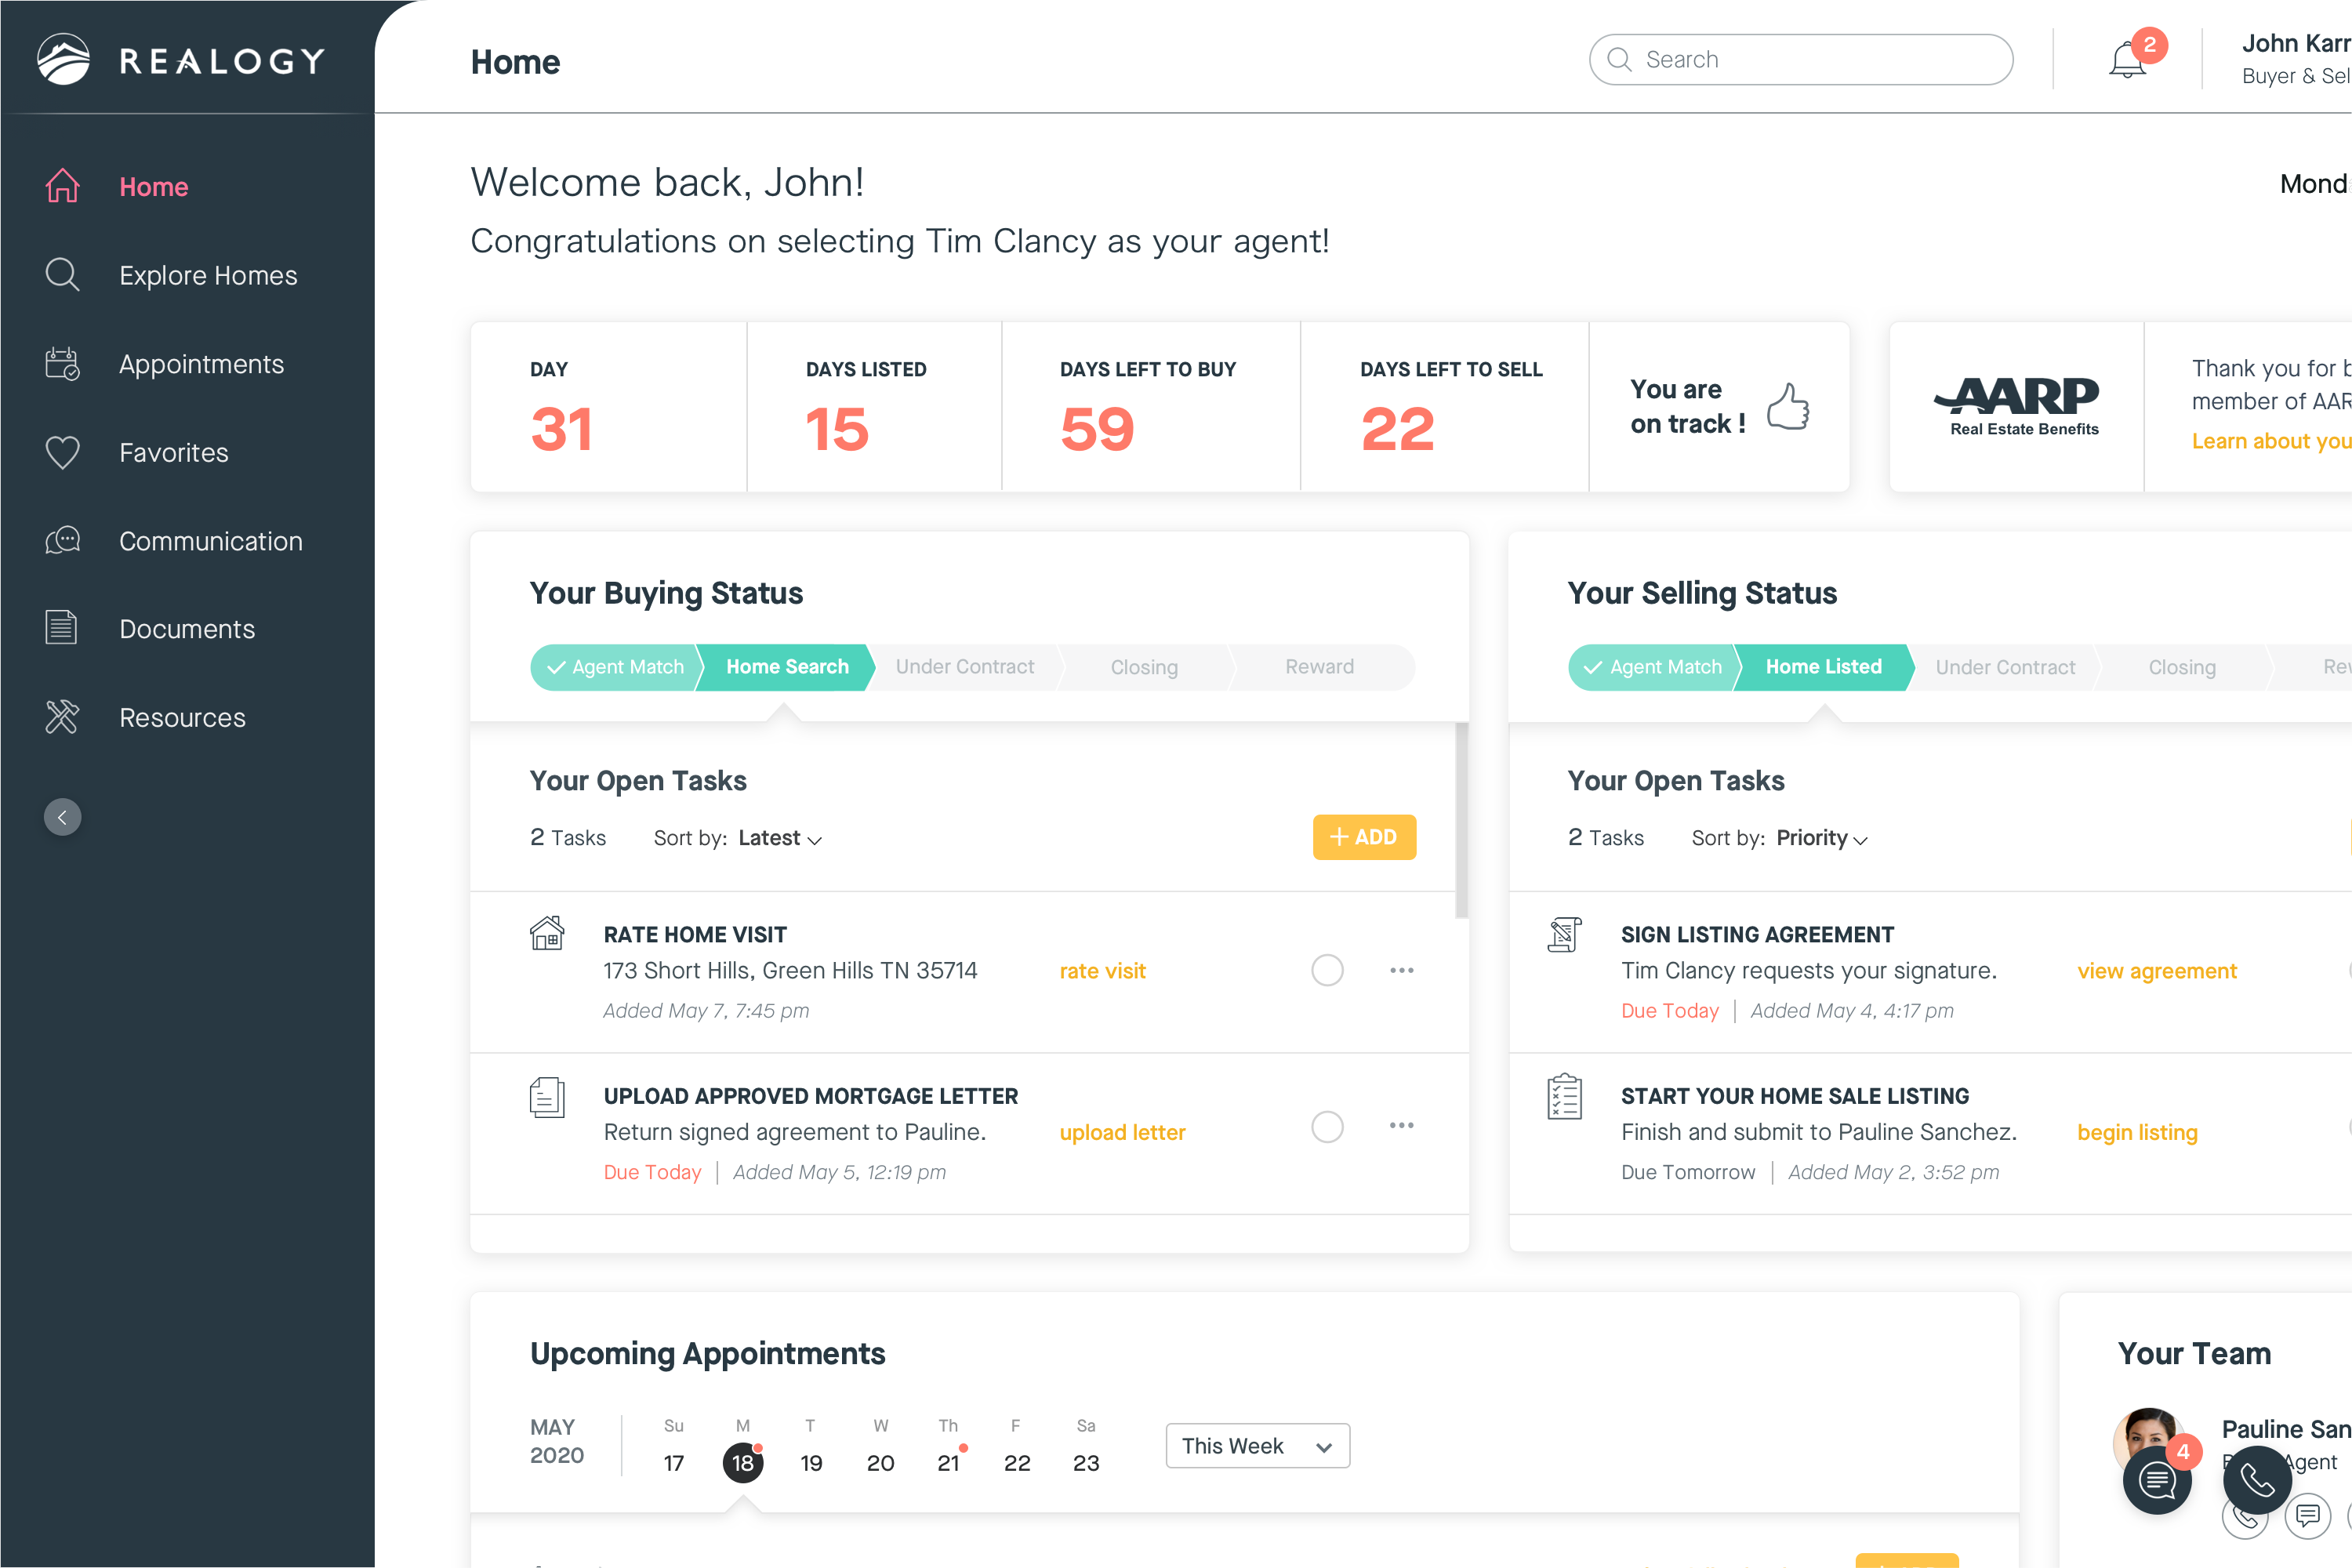Mark Upload Approved Mortgage Letter complete
Viewport: 2352px width, 1568px height.
pos(1327,1127)
